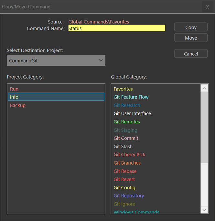Pick the Git Commit category

click(x=126, y=138)
